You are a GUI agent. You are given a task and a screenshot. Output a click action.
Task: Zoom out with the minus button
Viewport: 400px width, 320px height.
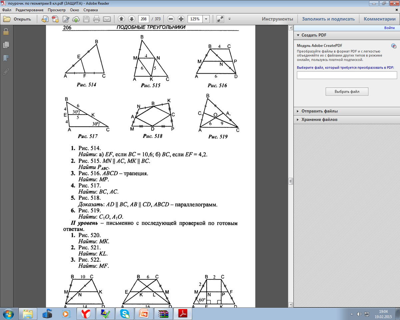point(171,19)
